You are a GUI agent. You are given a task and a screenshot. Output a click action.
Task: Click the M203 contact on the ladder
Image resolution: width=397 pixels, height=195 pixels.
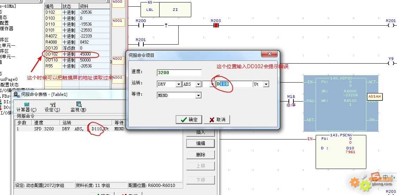[216, 25]
